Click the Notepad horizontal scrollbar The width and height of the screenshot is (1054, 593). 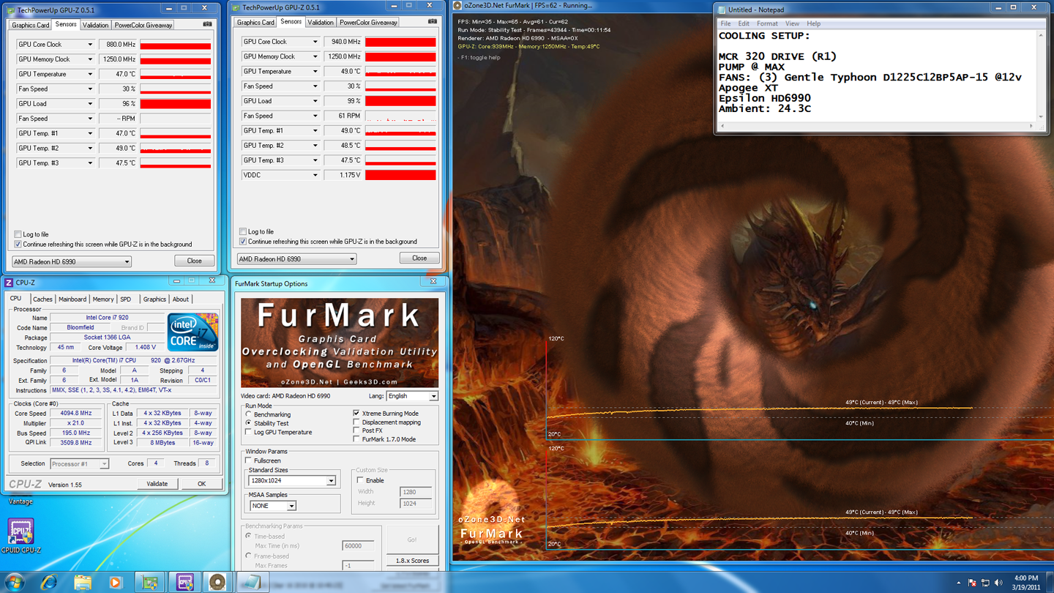pyautogui.click(x=877, y=126)
